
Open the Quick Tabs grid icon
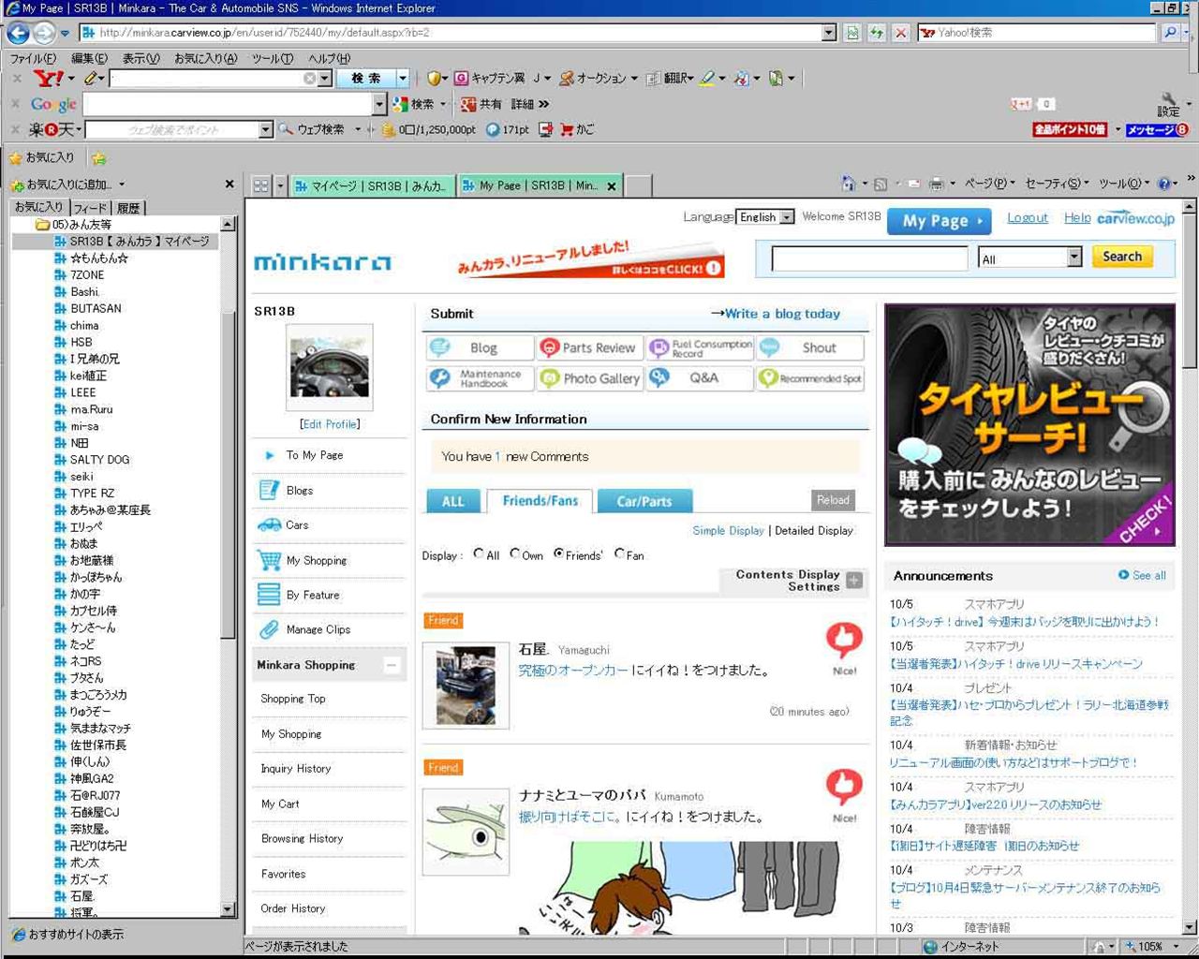click(260, 185)
